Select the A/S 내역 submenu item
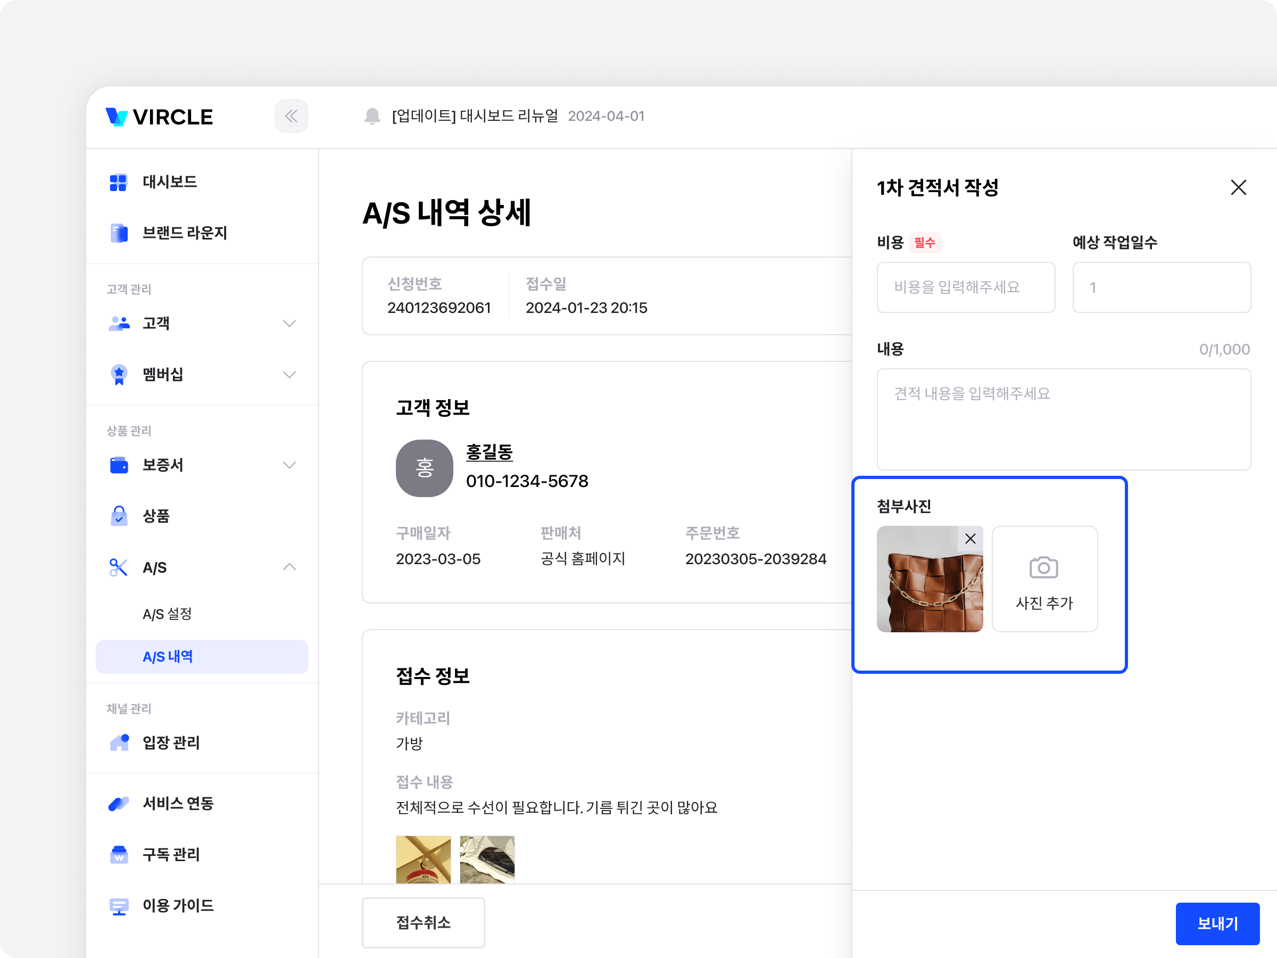1277x958 pixels. click(x=168, y=657)
